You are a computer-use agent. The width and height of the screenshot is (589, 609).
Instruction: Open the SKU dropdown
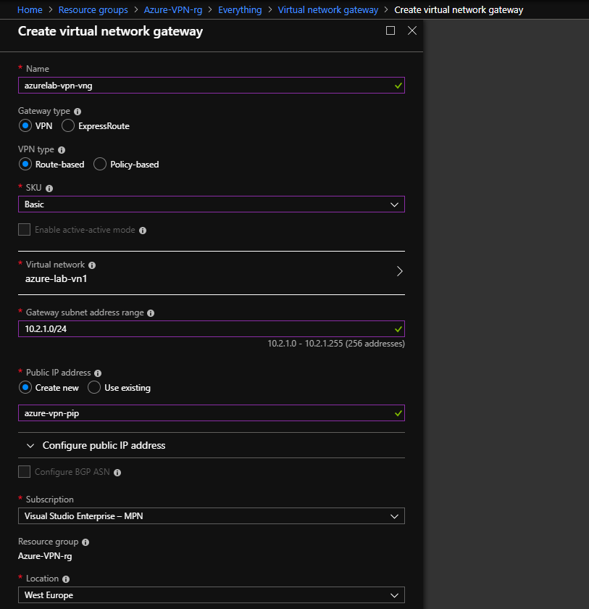(395, 204)
